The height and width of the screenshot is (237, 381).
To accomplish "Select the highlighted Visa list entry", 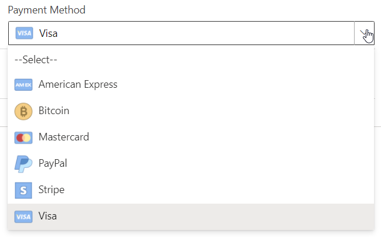I will pyautogui.click(x=190, y=217).
